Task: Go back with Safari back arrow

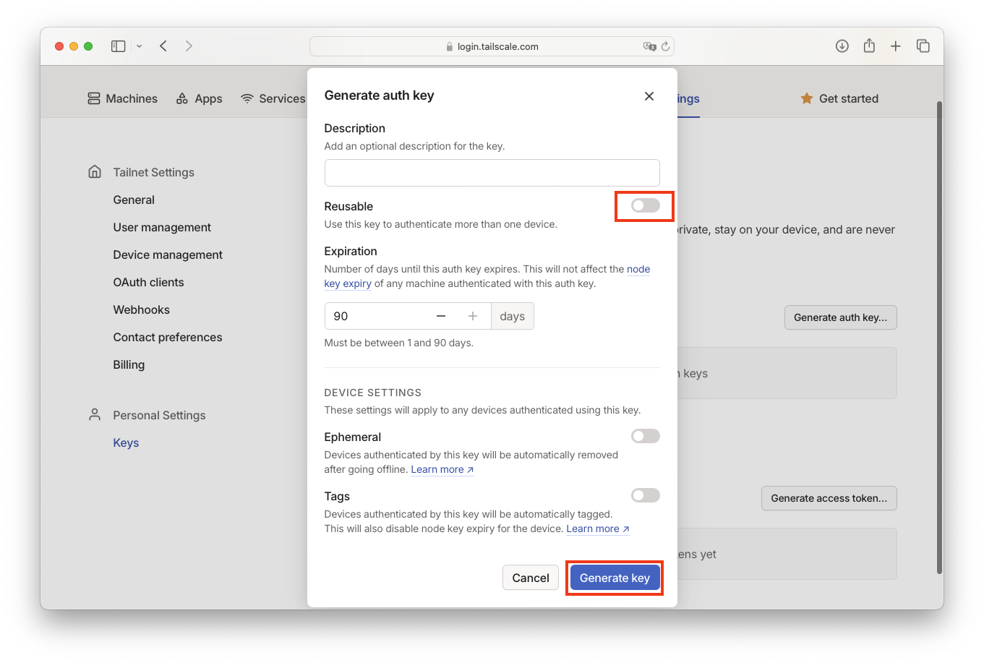Action: [163, 46]
